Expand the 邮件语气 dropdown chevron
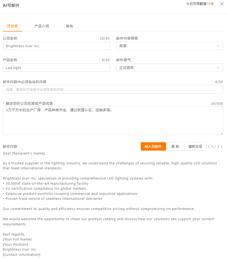This screenshot has height=261, width=227. tap(218, 68)
